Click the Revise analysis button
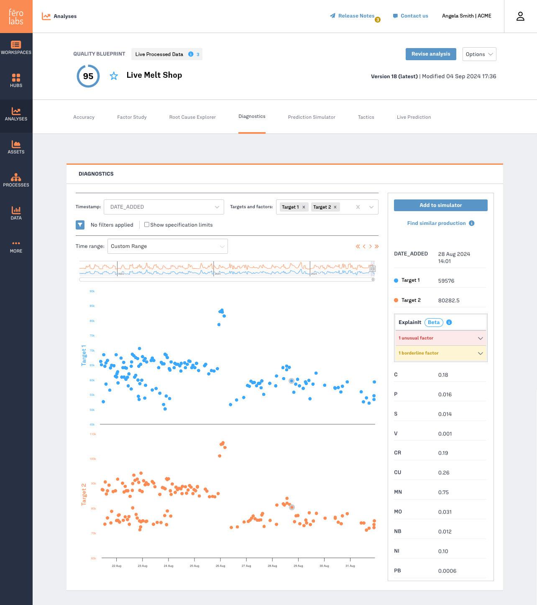 coord(430,54)
